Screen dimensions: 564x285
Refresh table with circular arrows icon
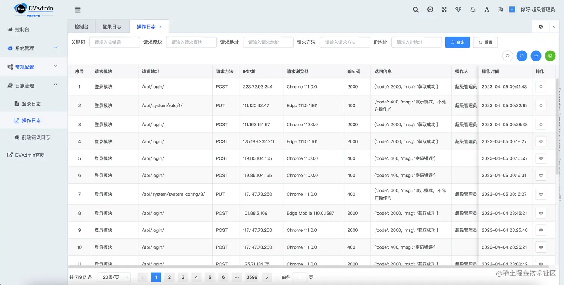(x=508, y=56)
